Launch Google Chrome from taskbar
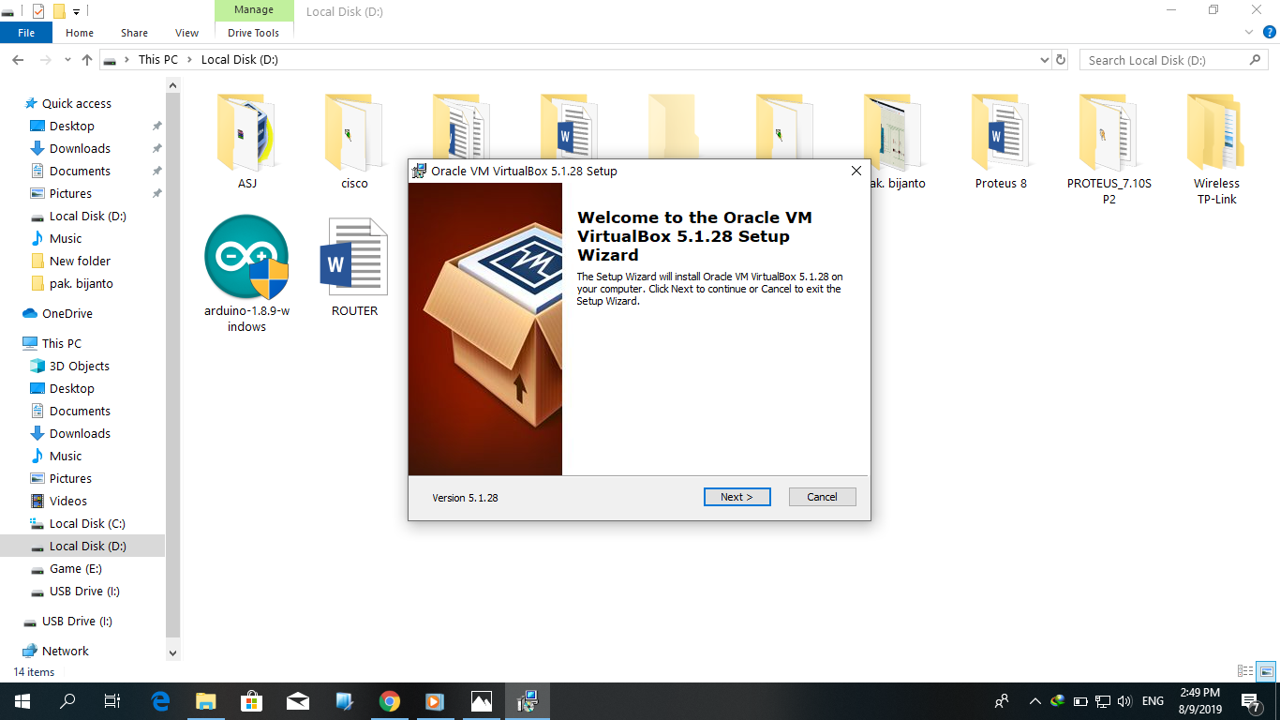The height and width of the screenshot is (720, 1280). [x=390, y=701]
